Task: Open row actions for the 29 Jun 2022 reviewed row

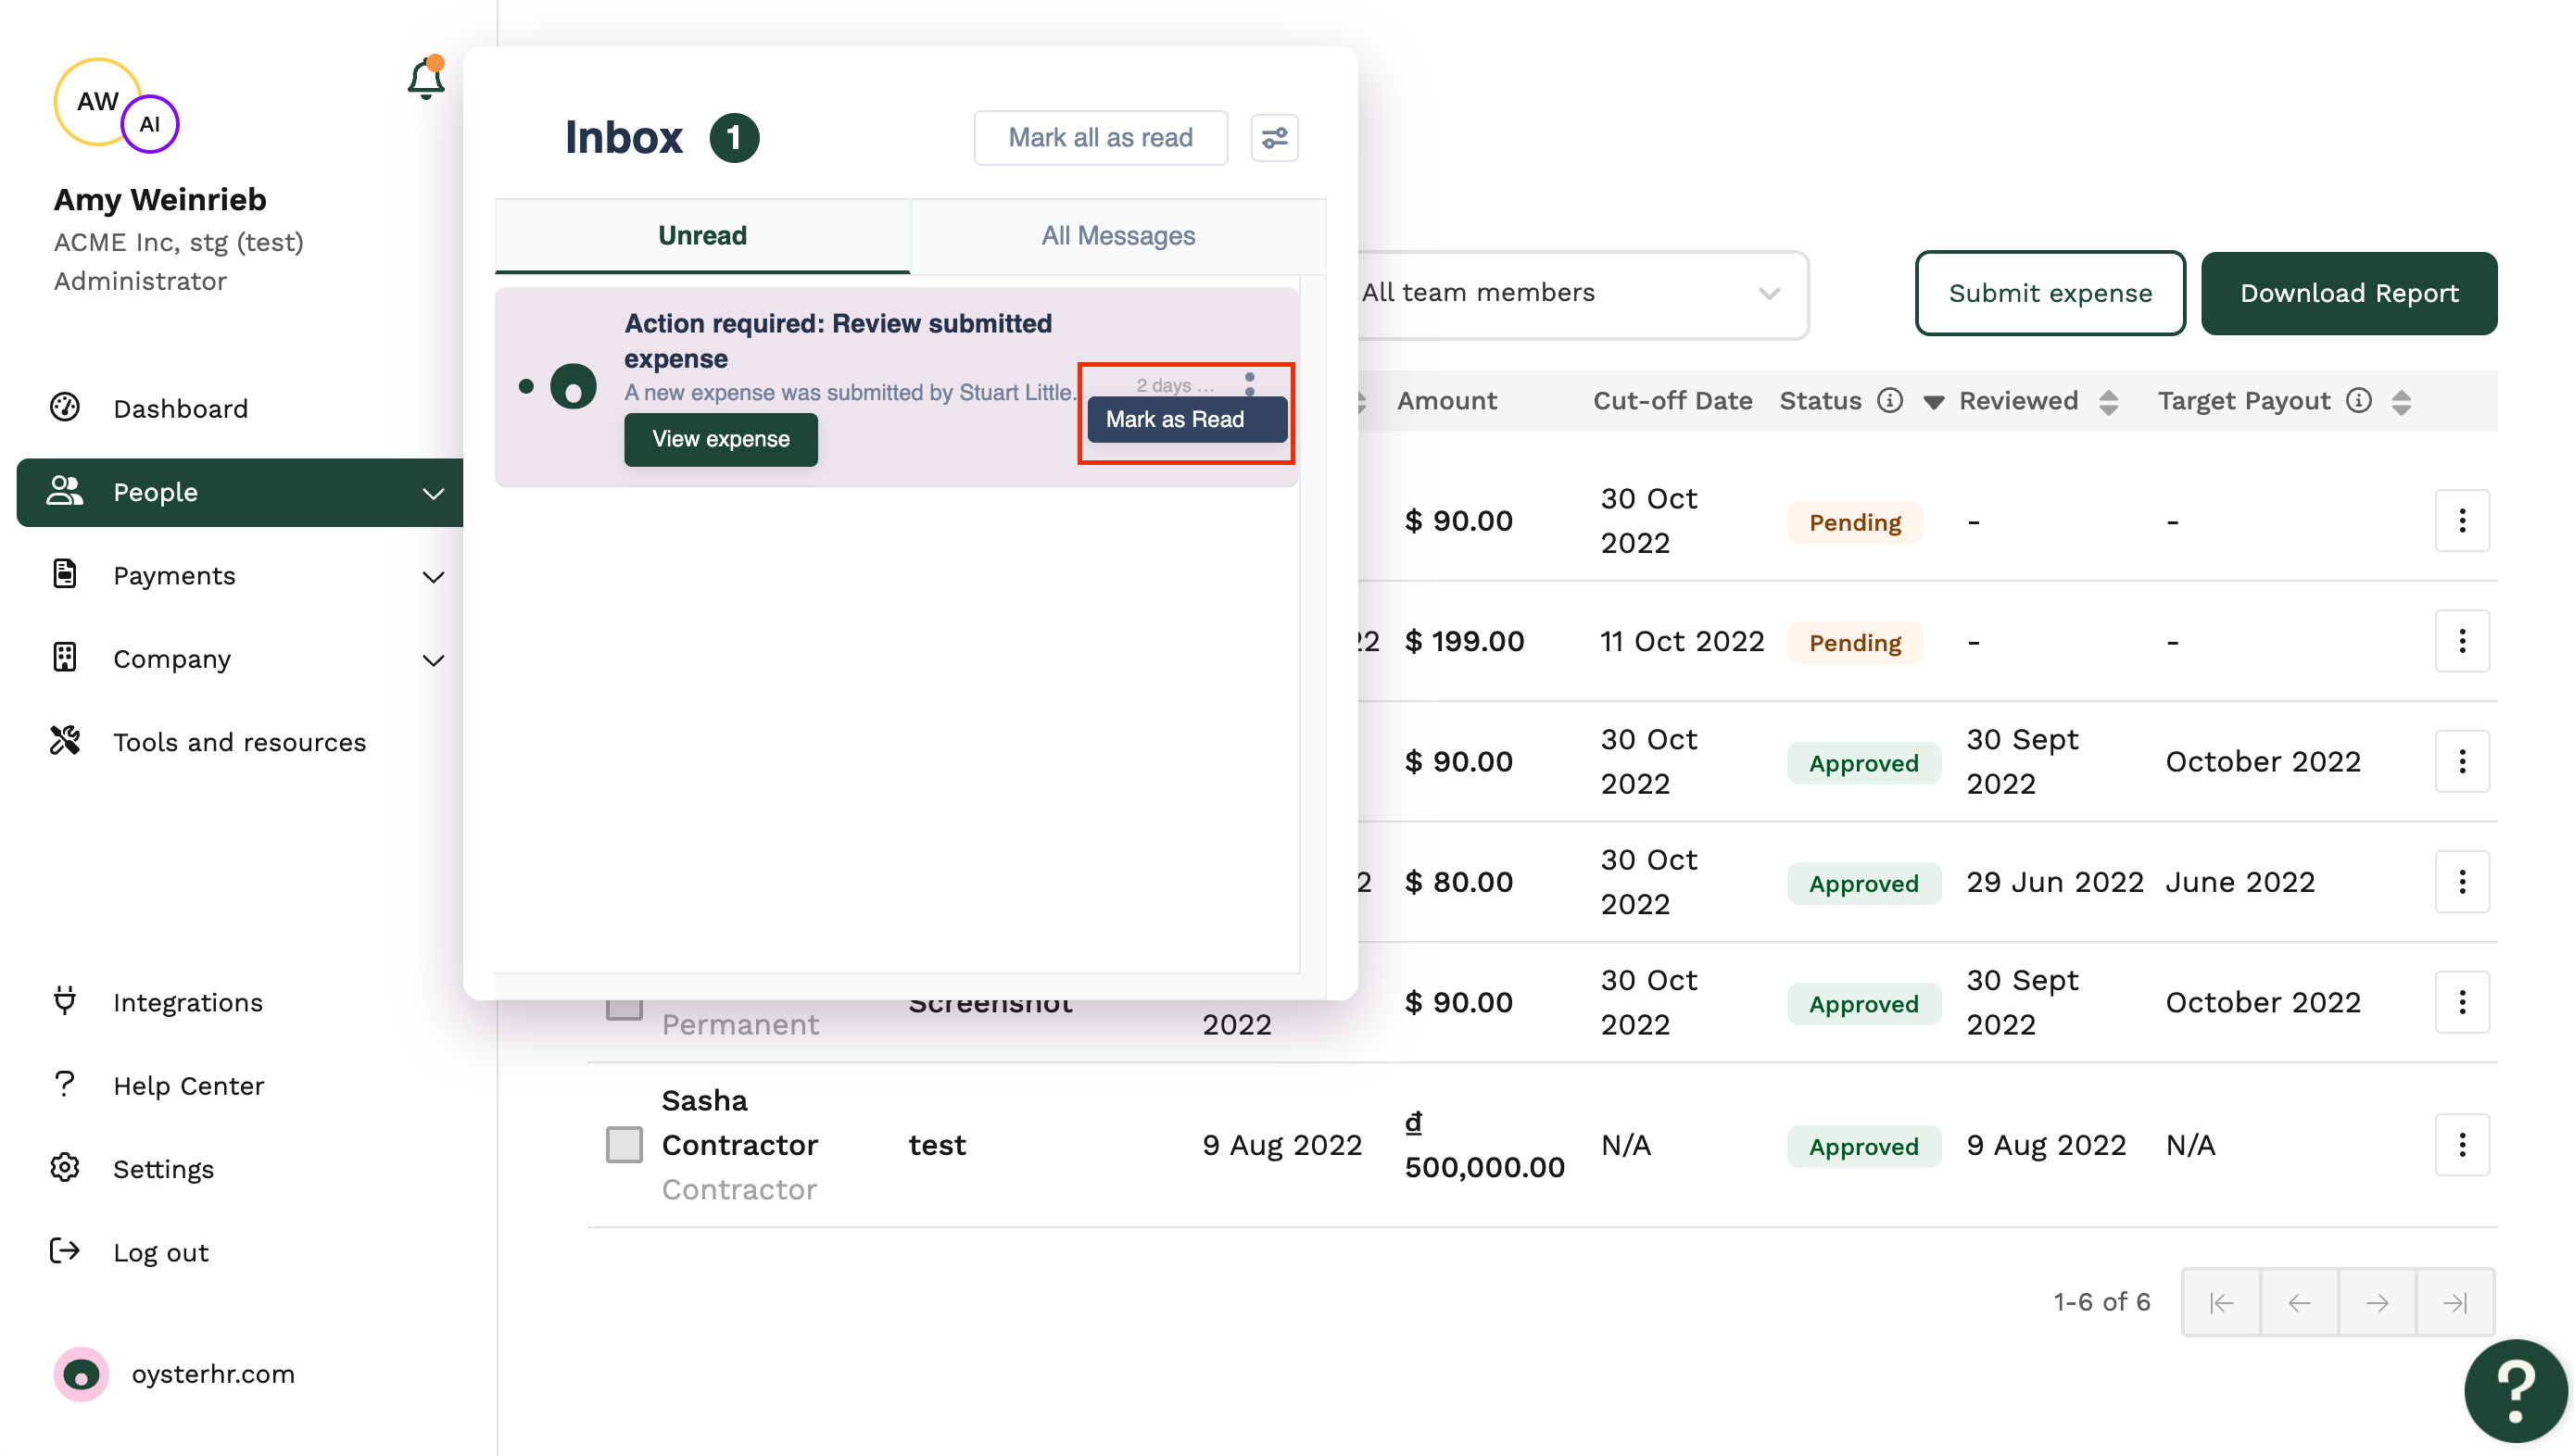Action: point(2462,882)
